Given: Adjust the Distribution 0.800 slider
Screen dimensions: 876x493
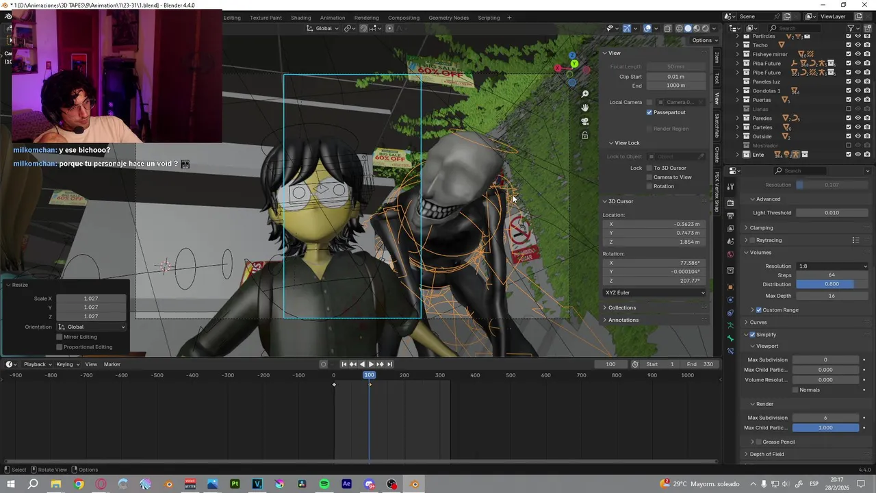Looking at the screenshot, I should coord(832,284).
